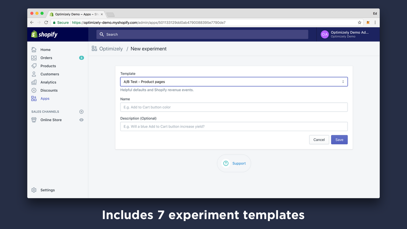The height and width of the screenshot is (229, 407).
Task: Click the Orders badge showing count 8
Action: pos(81,58)
